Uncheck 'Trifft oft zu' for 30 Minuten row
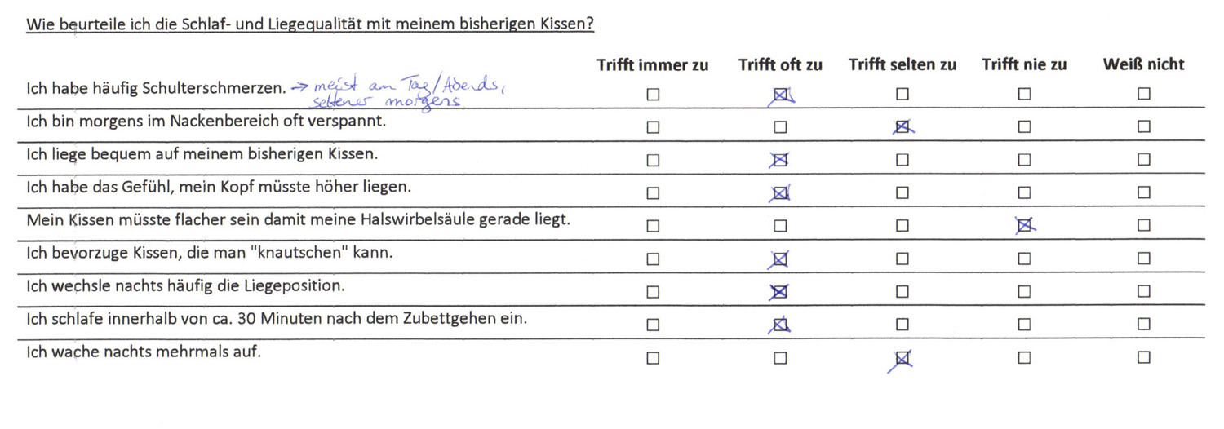Viewport: 1224px width, 429px height. coord(780,325)
